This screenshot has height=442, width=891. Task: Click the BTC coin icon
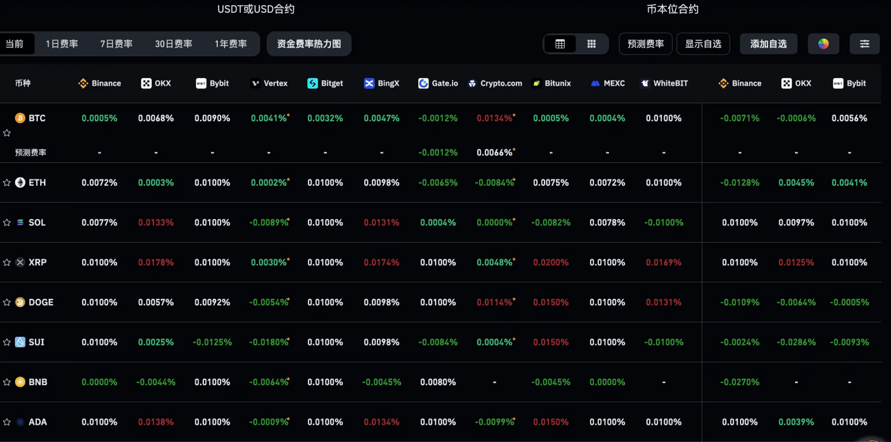[20, 118]
